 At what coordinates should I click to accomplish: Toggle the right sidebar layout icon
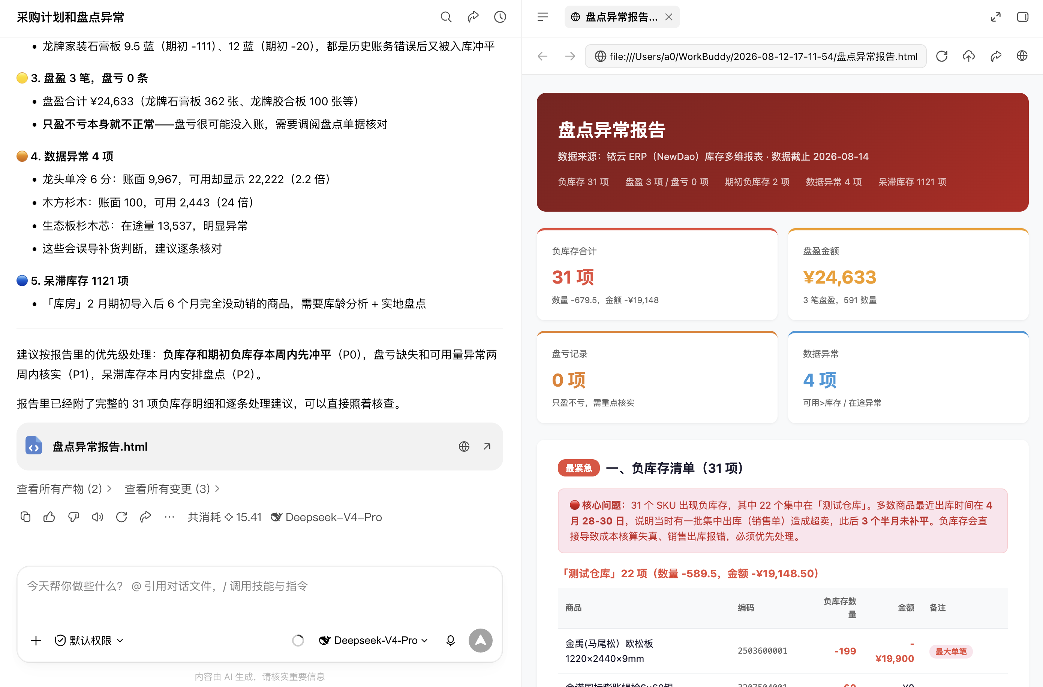1022,17
